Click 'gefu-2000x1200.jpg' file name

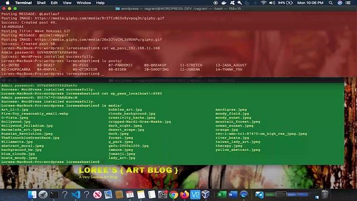[x=128, y=146]
